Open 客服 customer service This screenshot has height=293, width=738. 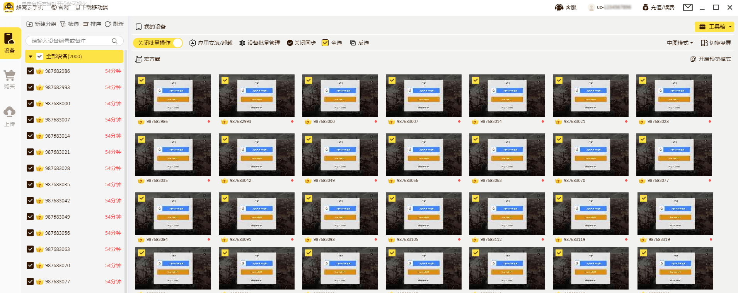click(566, 7)
